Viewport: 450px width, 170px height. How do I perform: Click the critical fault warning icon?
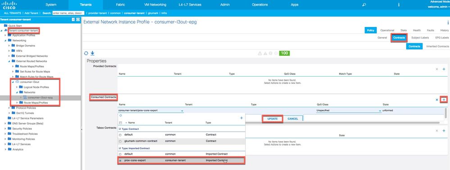(x=260, y=53)
